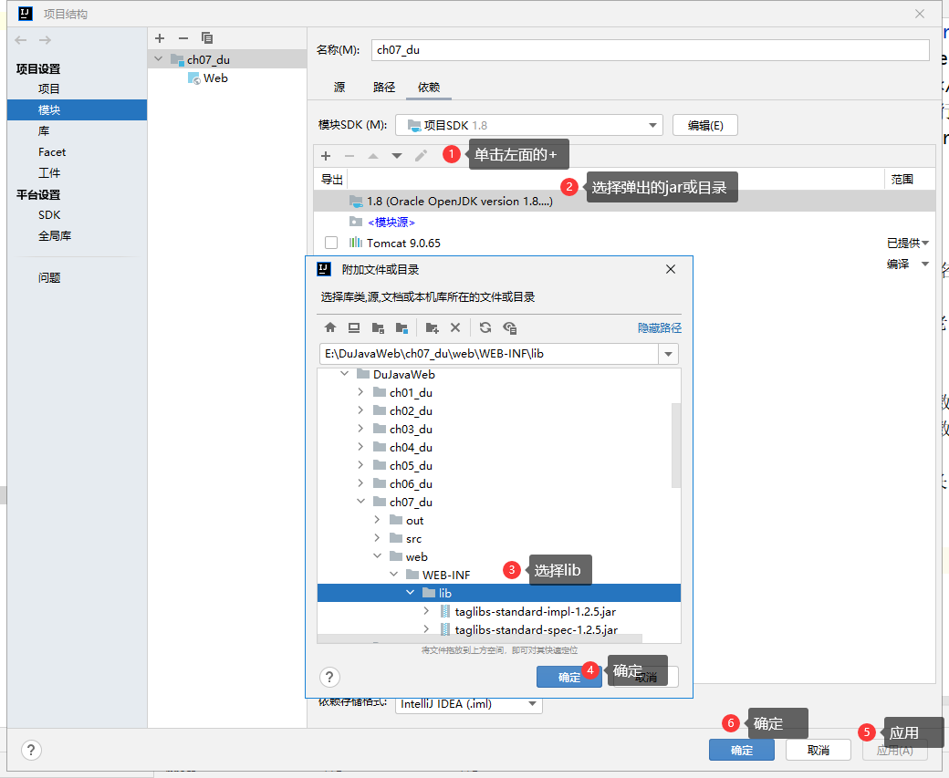Click the copy module icon above module list
This screenshot has height=778, width=949.
coord(207,38)
